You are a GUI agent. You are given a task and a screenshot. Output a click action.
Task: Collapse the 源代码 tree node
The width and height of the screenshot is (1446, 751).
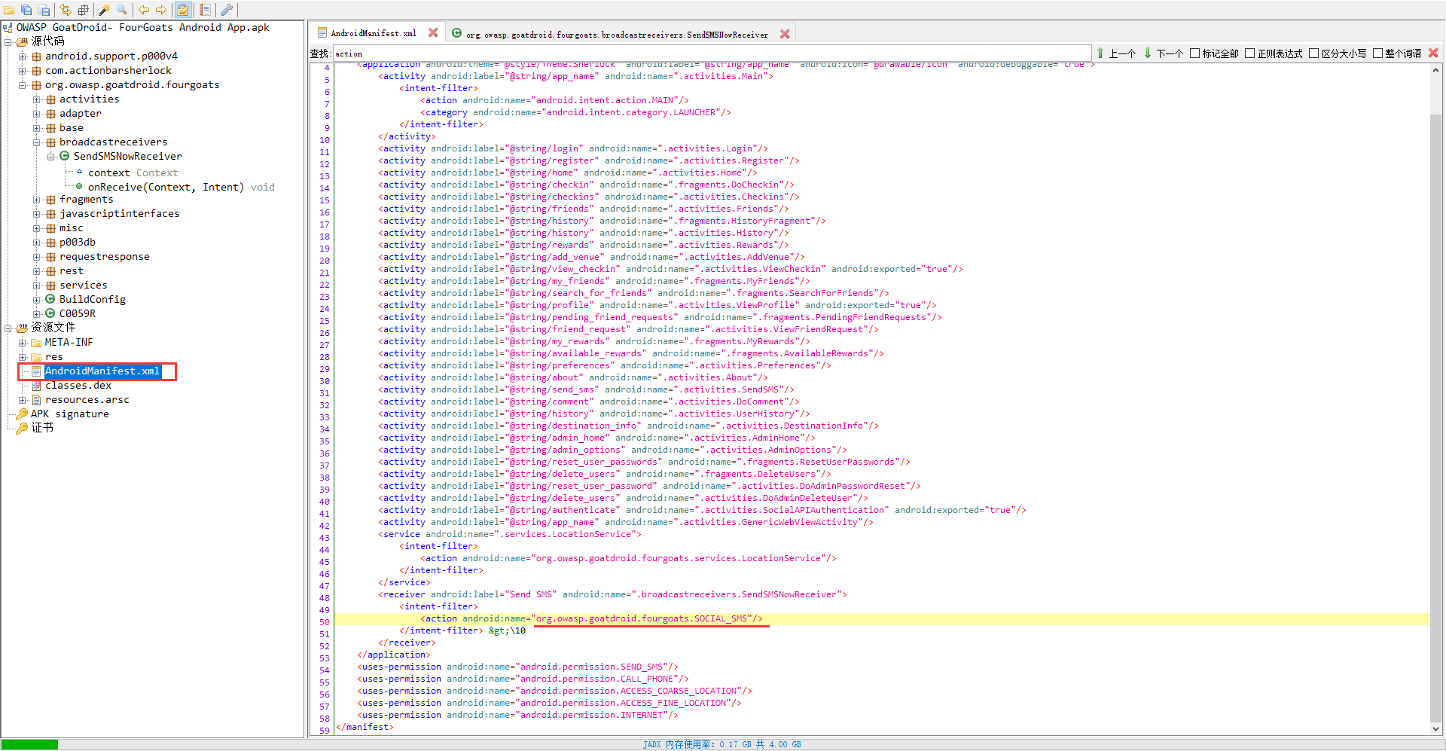tap(8, 42)
